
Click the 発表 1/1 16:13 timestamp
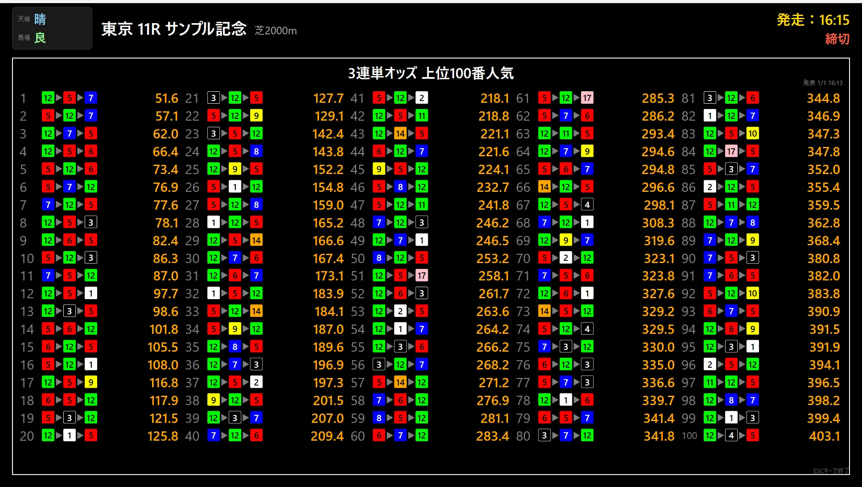823,83
